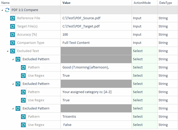Collapse the first Excluded Pattern node
The height and width of the screenshot is (130, 178).
point(13,59)
